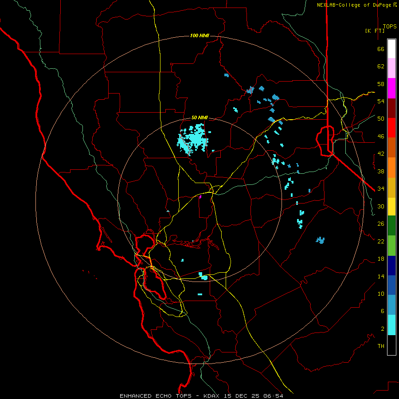The height and width of the screenshot is (399, 399).
Task: Click the 10 legend value label
Action: click(x=381, y=294)
